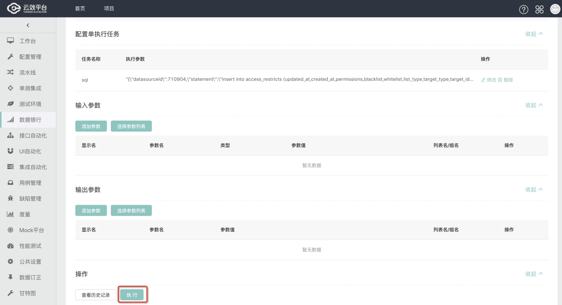Click 类型 column header in 输入参数 table
The width and height of the screenshot is (562, 305).
(x=225, y=145)
